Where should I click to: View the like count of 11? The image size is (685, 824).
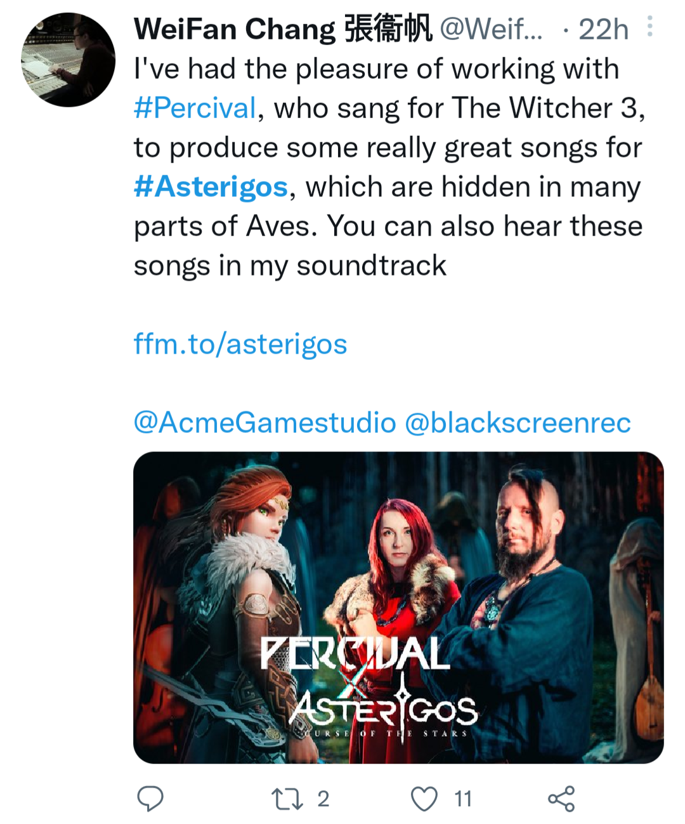pyautogui.click(x=463, y=799)
